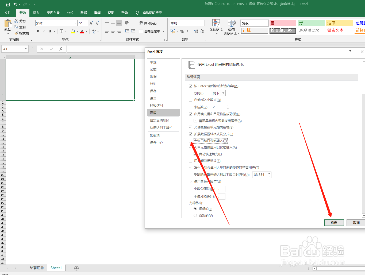
Task: Click the 取消 button
Action: 356,223
